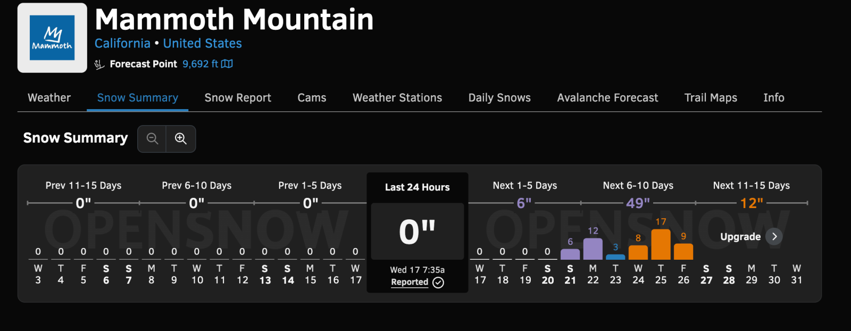Follow the United States link

click(202, 44)
